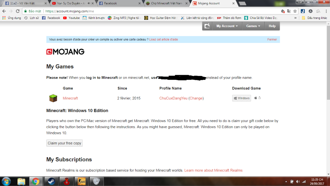The image size is (330, 186).
Task: Open File Explorer from taskbar
Action: (21, 181)
